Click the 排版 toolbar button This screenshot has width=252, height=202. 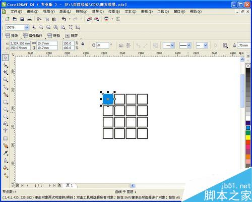click(12, 36)
